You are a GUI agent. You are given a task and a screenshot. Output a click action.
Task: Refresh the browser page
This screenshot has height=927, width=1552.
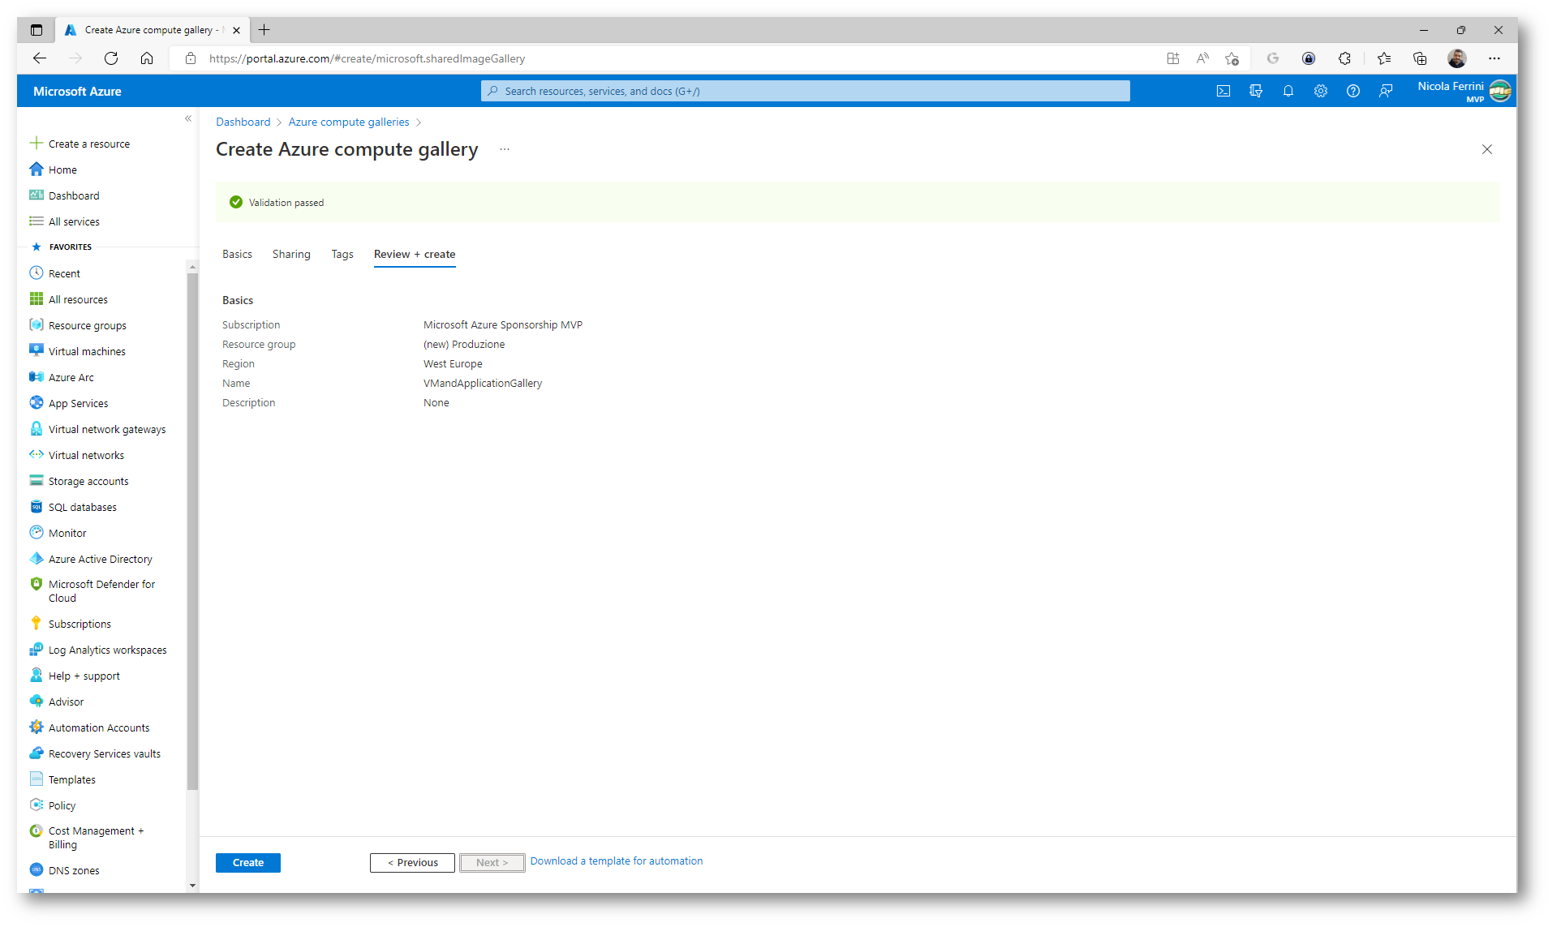click(x=111, y=58)
